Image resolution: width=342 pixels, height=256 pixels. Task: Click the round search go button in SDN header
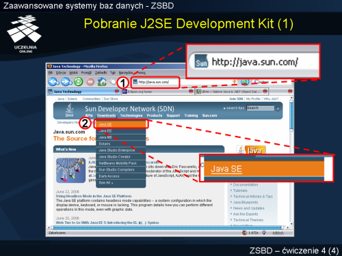coord(278,109)
